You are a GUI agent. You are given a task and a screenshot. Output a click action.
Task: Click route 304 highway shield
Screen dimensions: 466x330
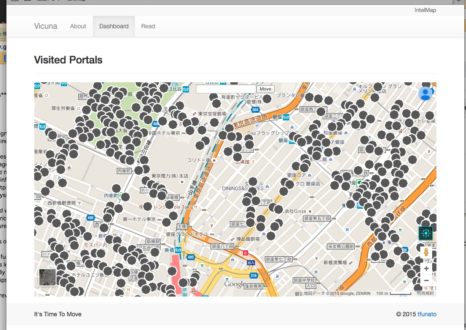(255, 110)
